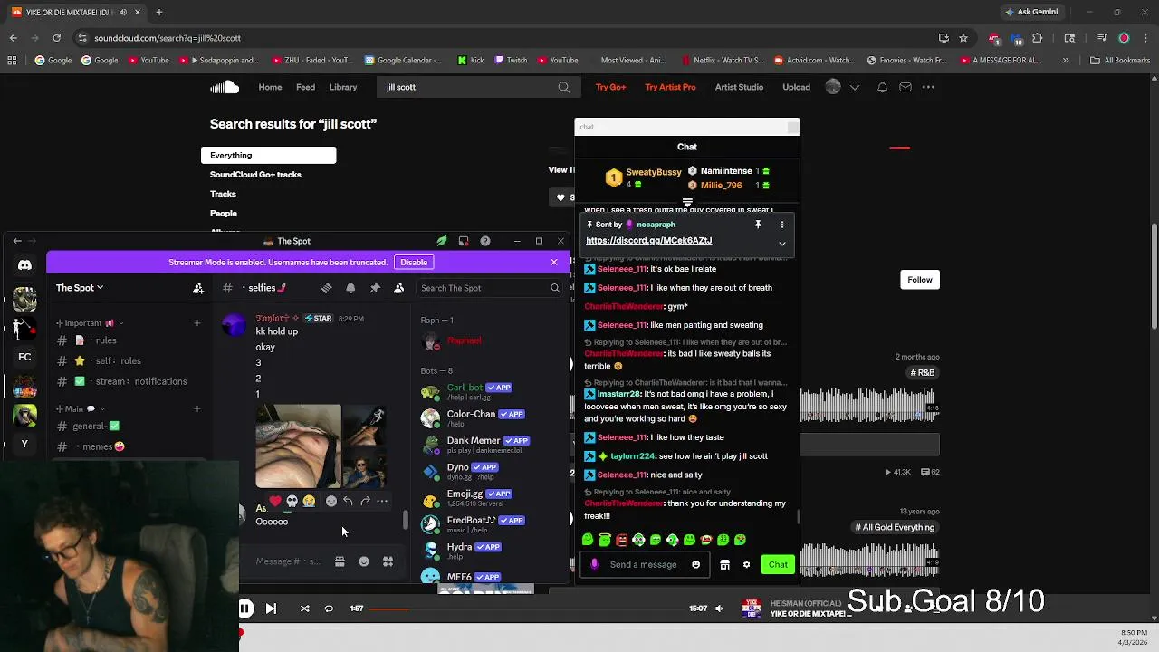This screenshot has width=1159, height=652.
Task: Toggle the Discord members list icon
Action: tap(398, 288)
